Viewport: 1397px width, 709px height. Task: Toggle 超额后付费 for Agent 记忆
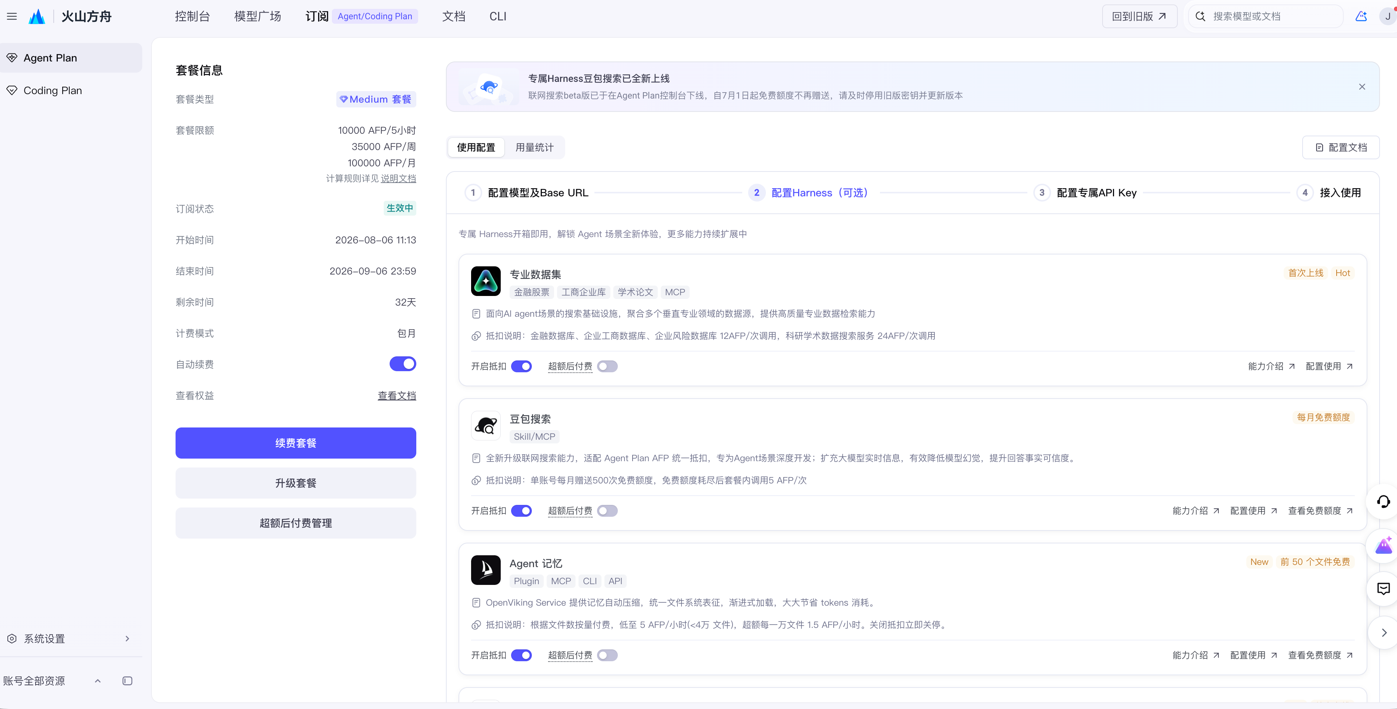pyautogui.click(x=607, y=655)
